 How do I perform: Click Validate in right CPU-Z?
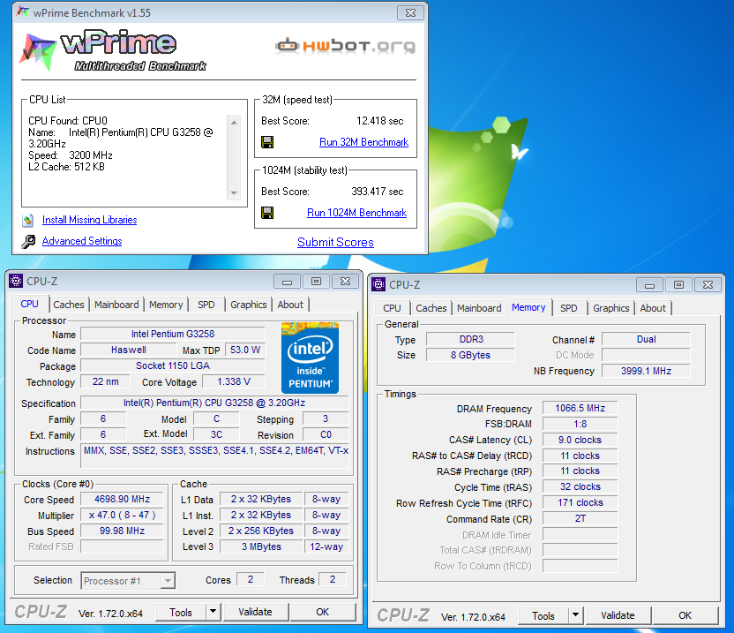click(618, 615)
